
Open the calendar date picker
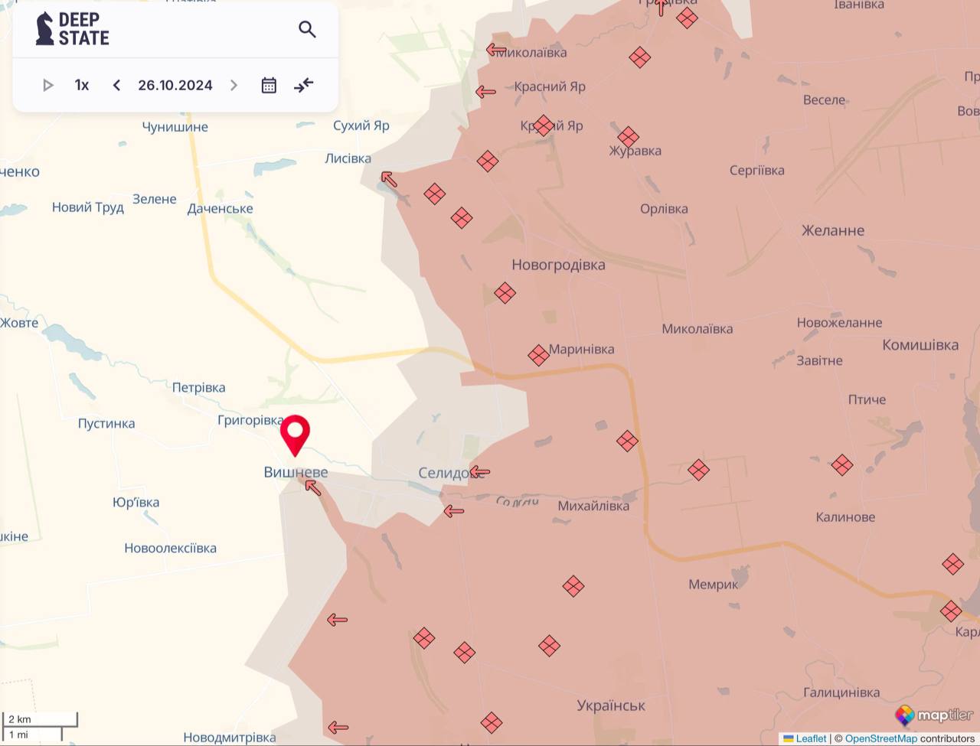pyautogui.click(x=269, y=85)
